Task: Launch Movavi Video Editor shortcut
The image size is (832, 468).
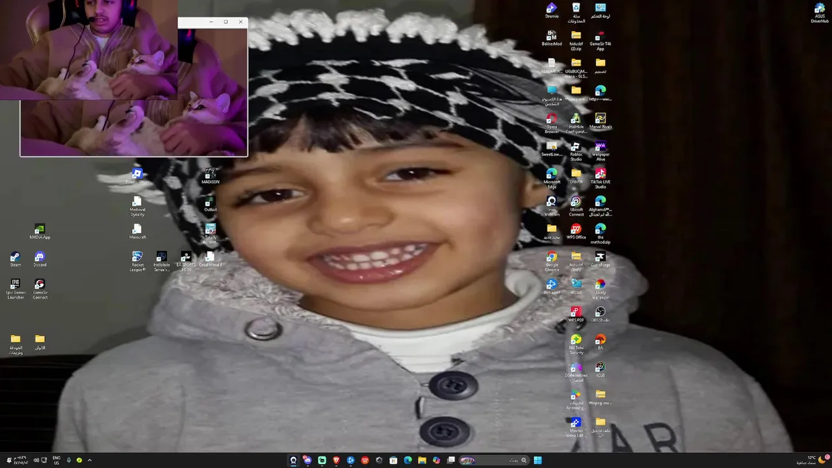Action: coord(576,427)
